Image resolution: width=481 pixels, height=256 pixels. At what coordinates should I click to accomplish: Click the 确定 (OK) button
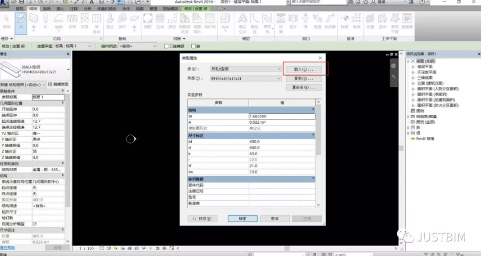tap(243, 219)
